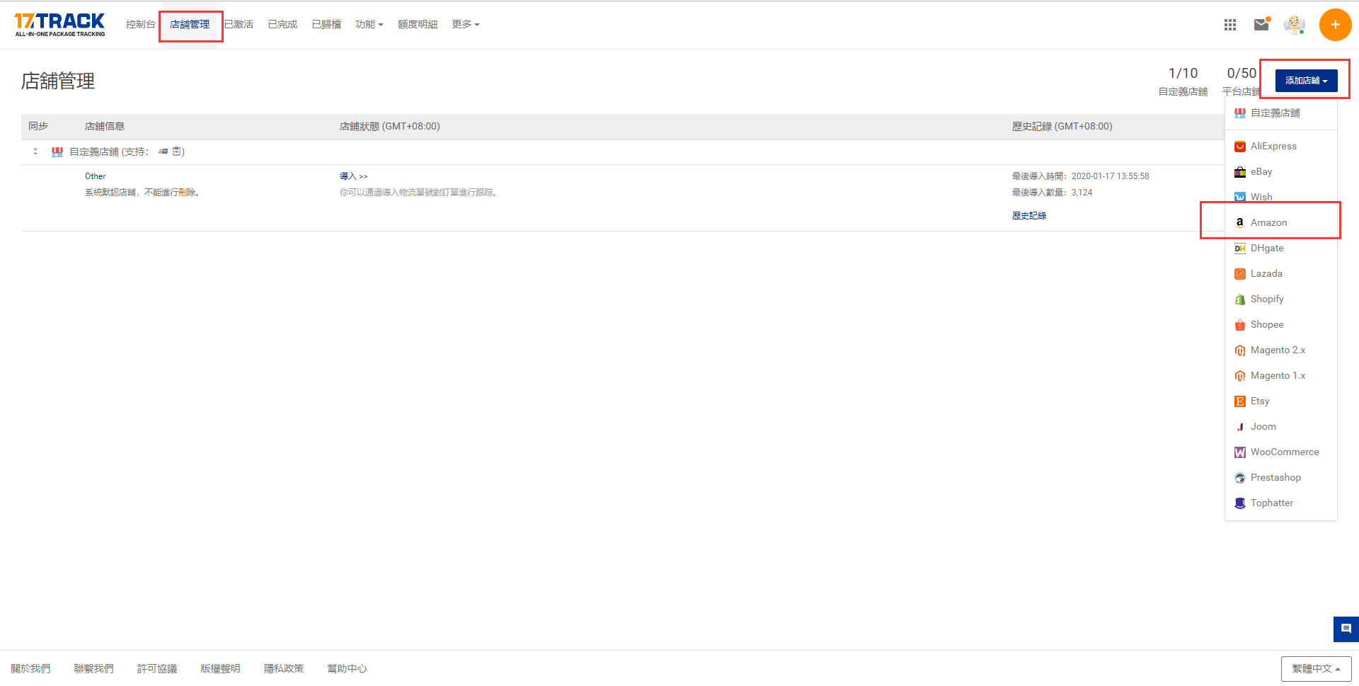
Task: Click the clipboard support icon in 自定義店鋪 row
Action: [x=177, y=152]
